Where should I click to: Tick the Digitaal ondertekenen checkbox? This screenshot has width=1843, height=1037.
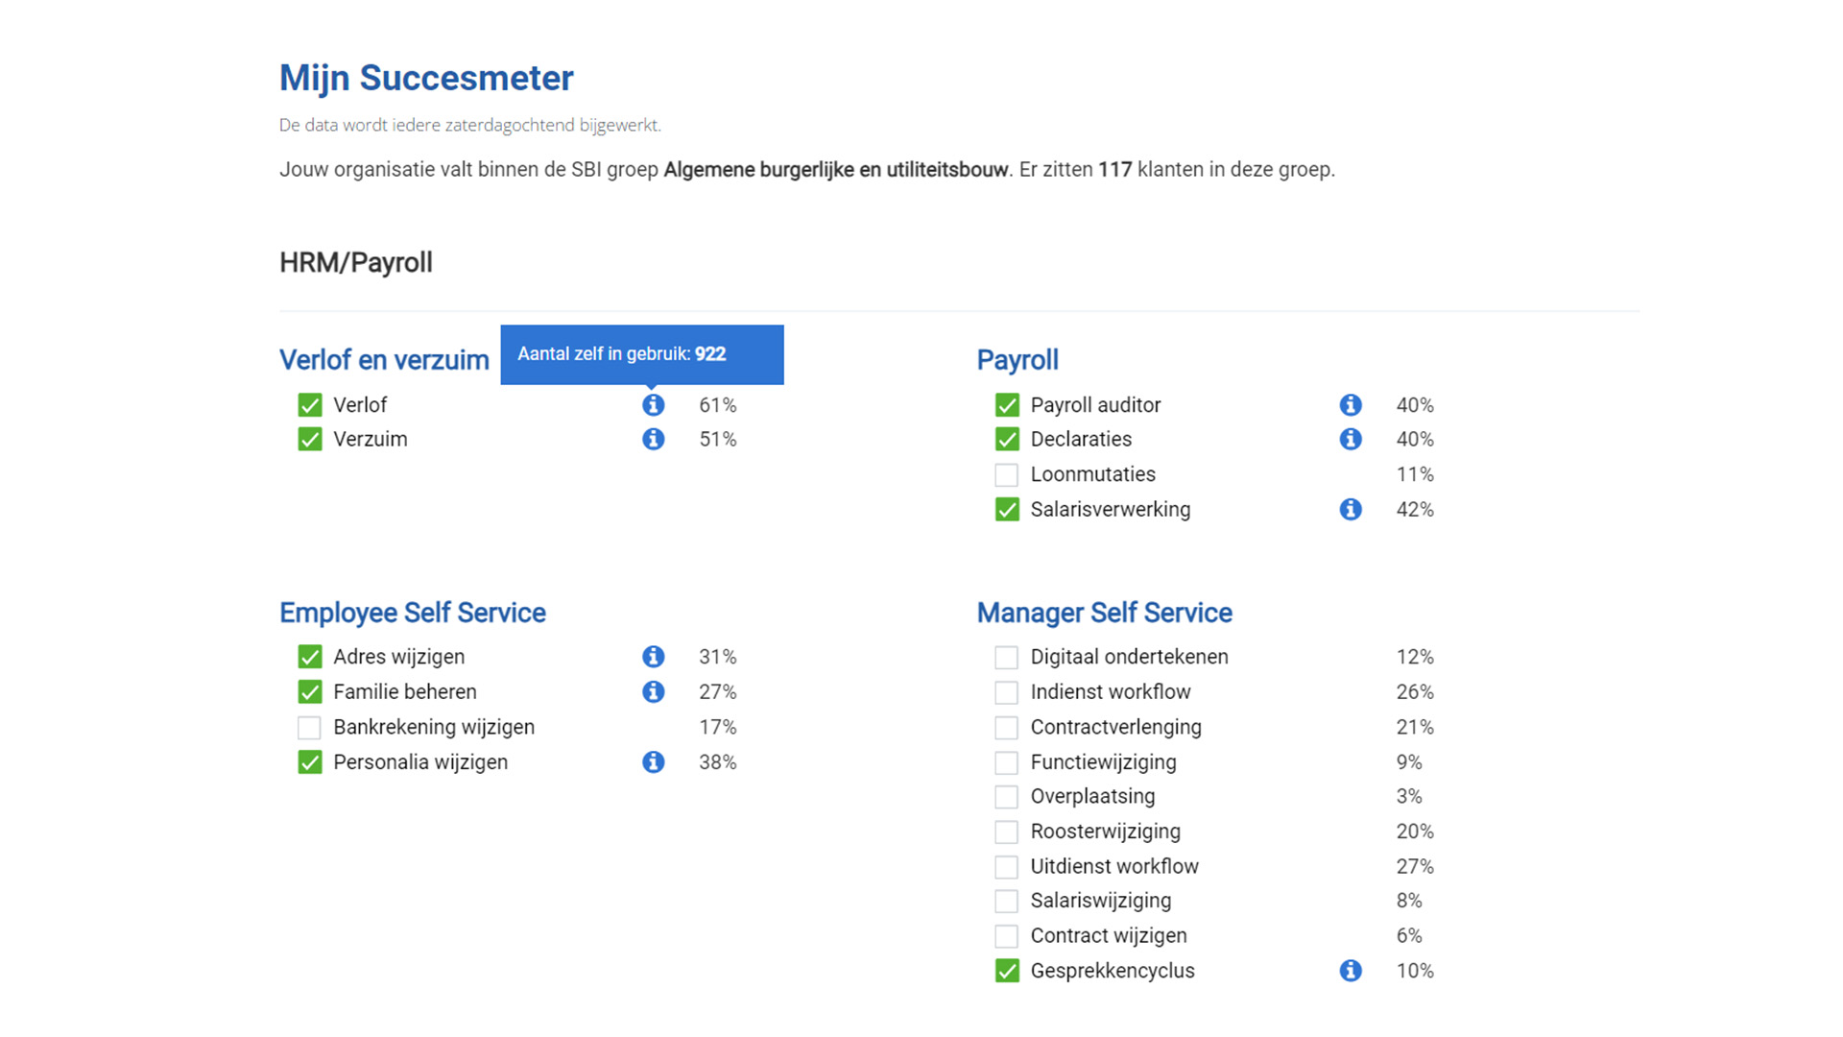[x=1006, y=657]
